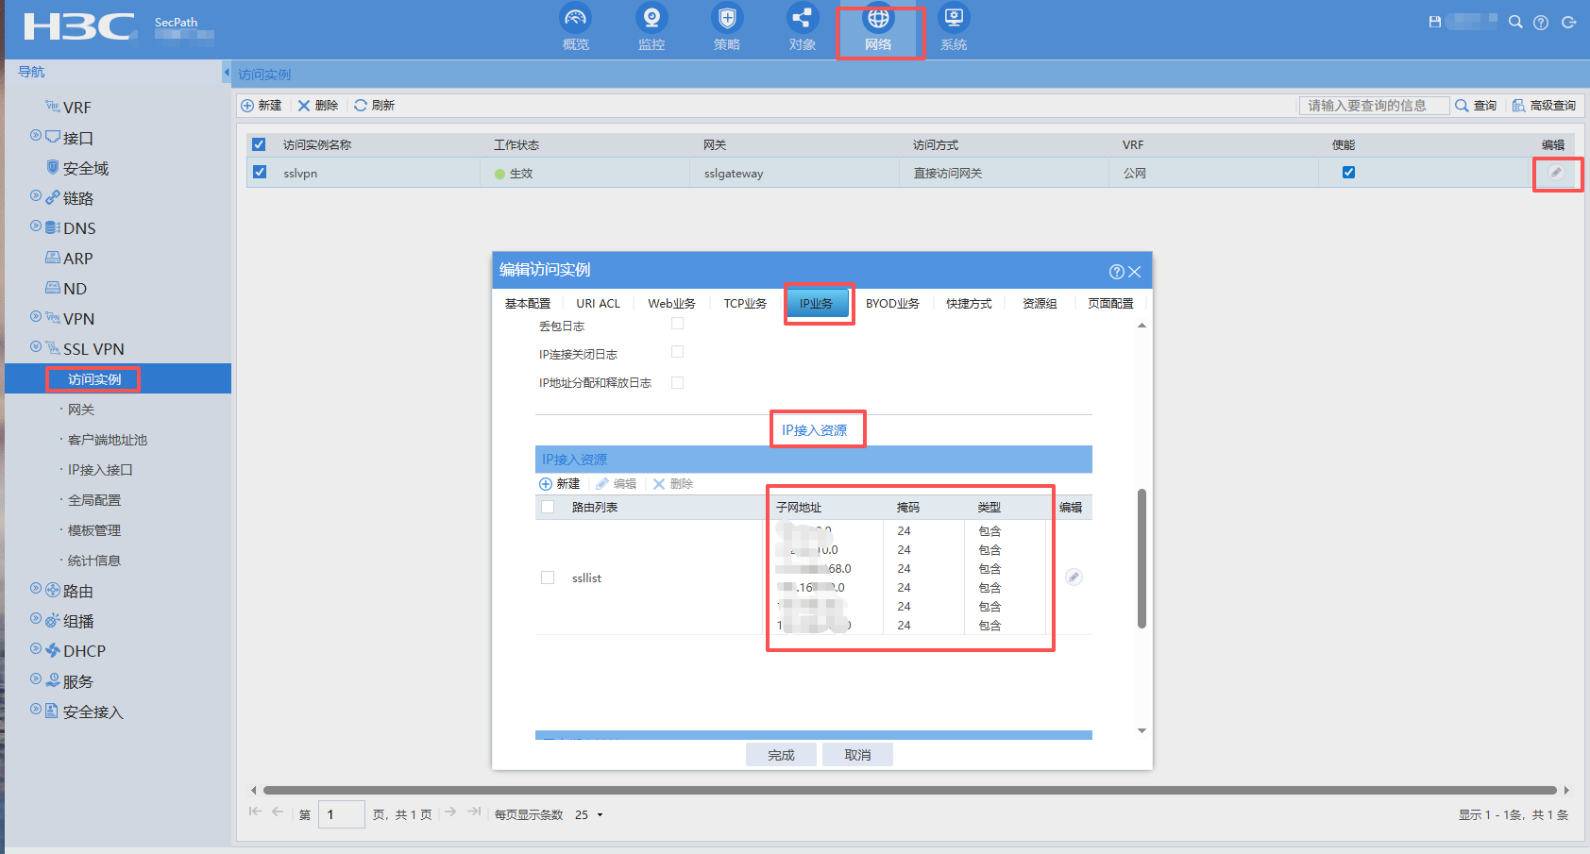Click the help question mark in dialog title
This screenshot has height=854, width=1590.
1116,272
